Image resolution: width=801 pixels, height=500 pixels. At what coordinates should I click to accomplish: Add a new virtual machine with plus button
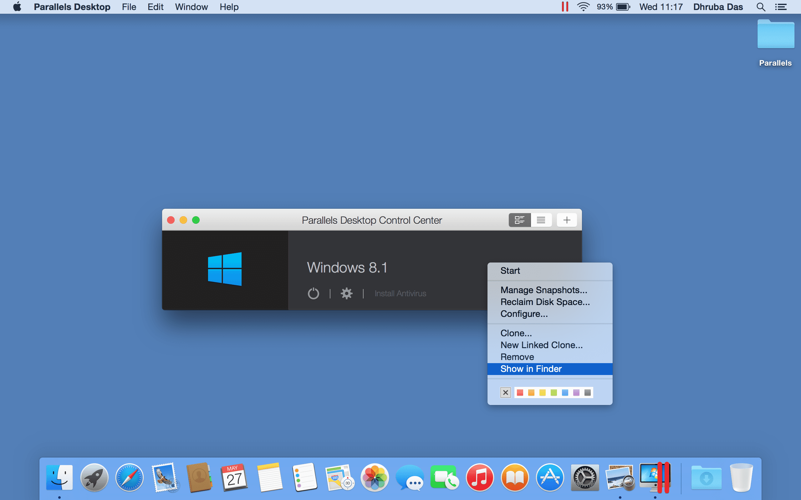tap(567, 220)
